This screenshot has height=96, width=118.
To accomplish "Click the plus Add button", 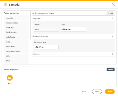I will coord(110,13).
